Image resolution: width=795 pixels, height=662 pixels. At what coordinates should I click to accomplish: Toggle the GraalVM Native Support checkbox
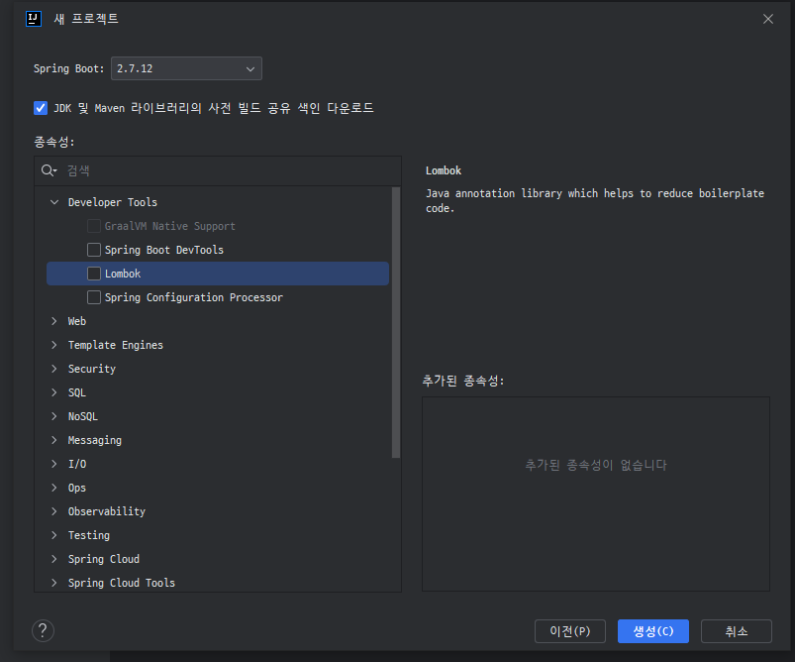click(x=94, y=226)
